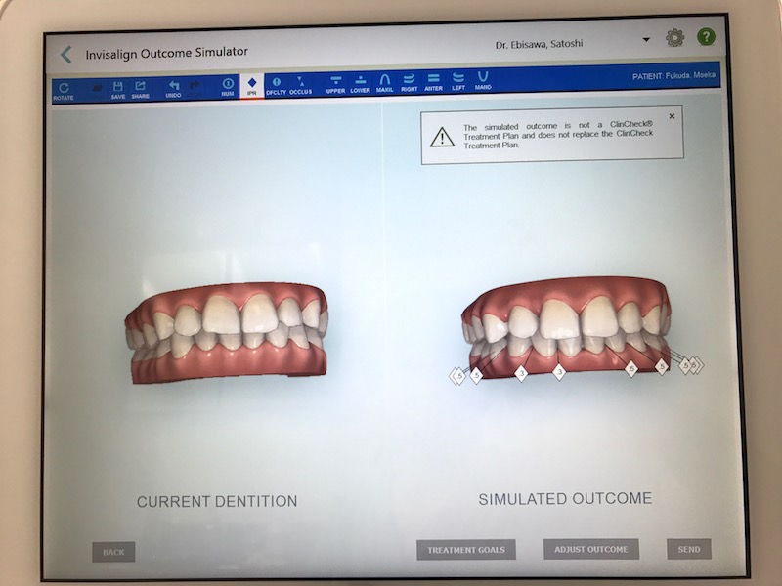Viewport: 782px width, 586px height.
Task: Toggle the IPR markers display
Action: pyautogui.click(x=252, y=86)
